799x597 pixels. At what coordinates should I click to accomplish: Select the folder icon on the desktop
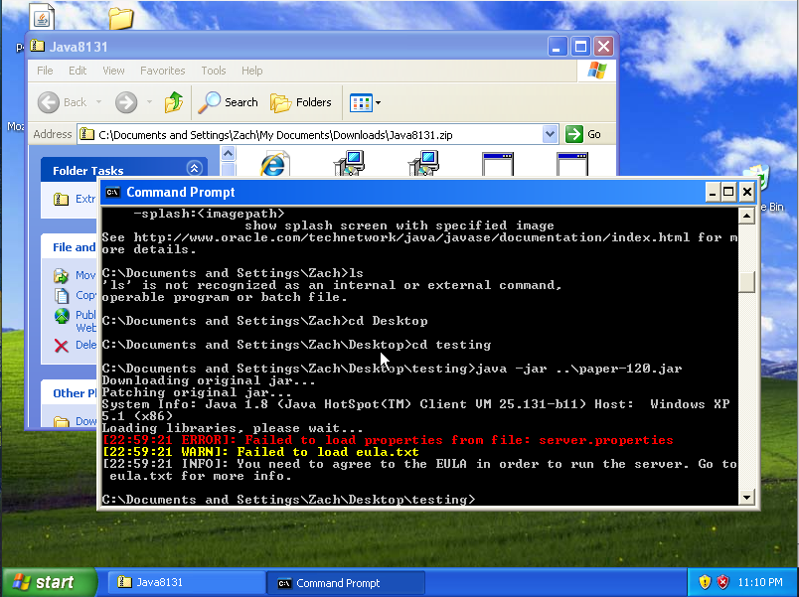pos(121,18)
